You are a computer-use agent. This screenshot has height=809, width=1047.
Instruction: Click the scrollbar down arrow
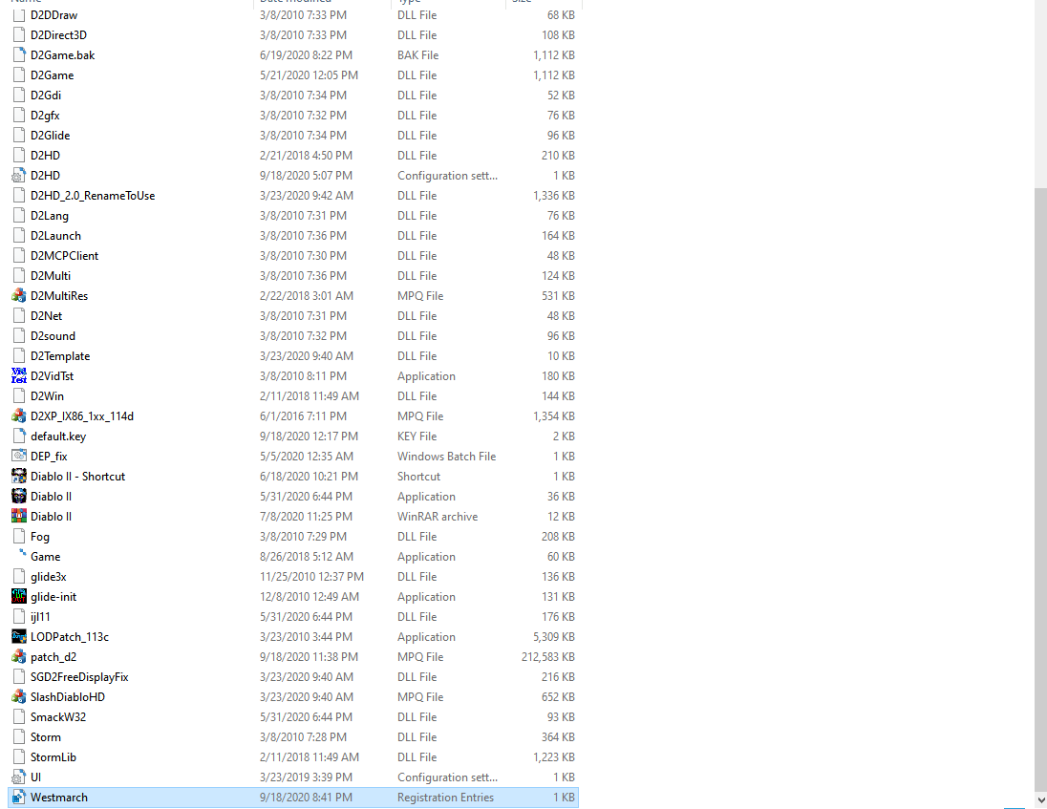click(x=1040, y=799)
